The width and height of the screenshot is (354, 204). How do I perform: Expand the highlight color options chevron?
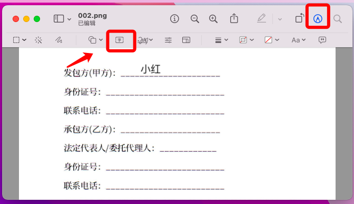pos(280,19)
